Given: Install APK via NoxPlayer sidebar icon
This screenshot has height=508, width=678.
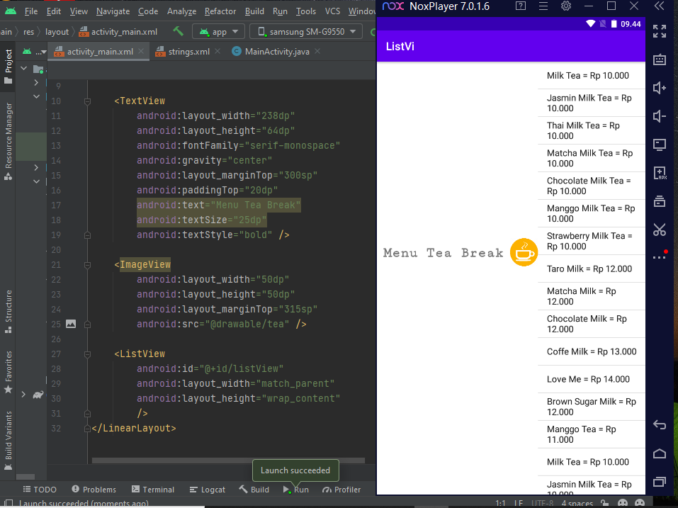Looking at the screenshot, I should pyautogui.click(x=660, y=173).
